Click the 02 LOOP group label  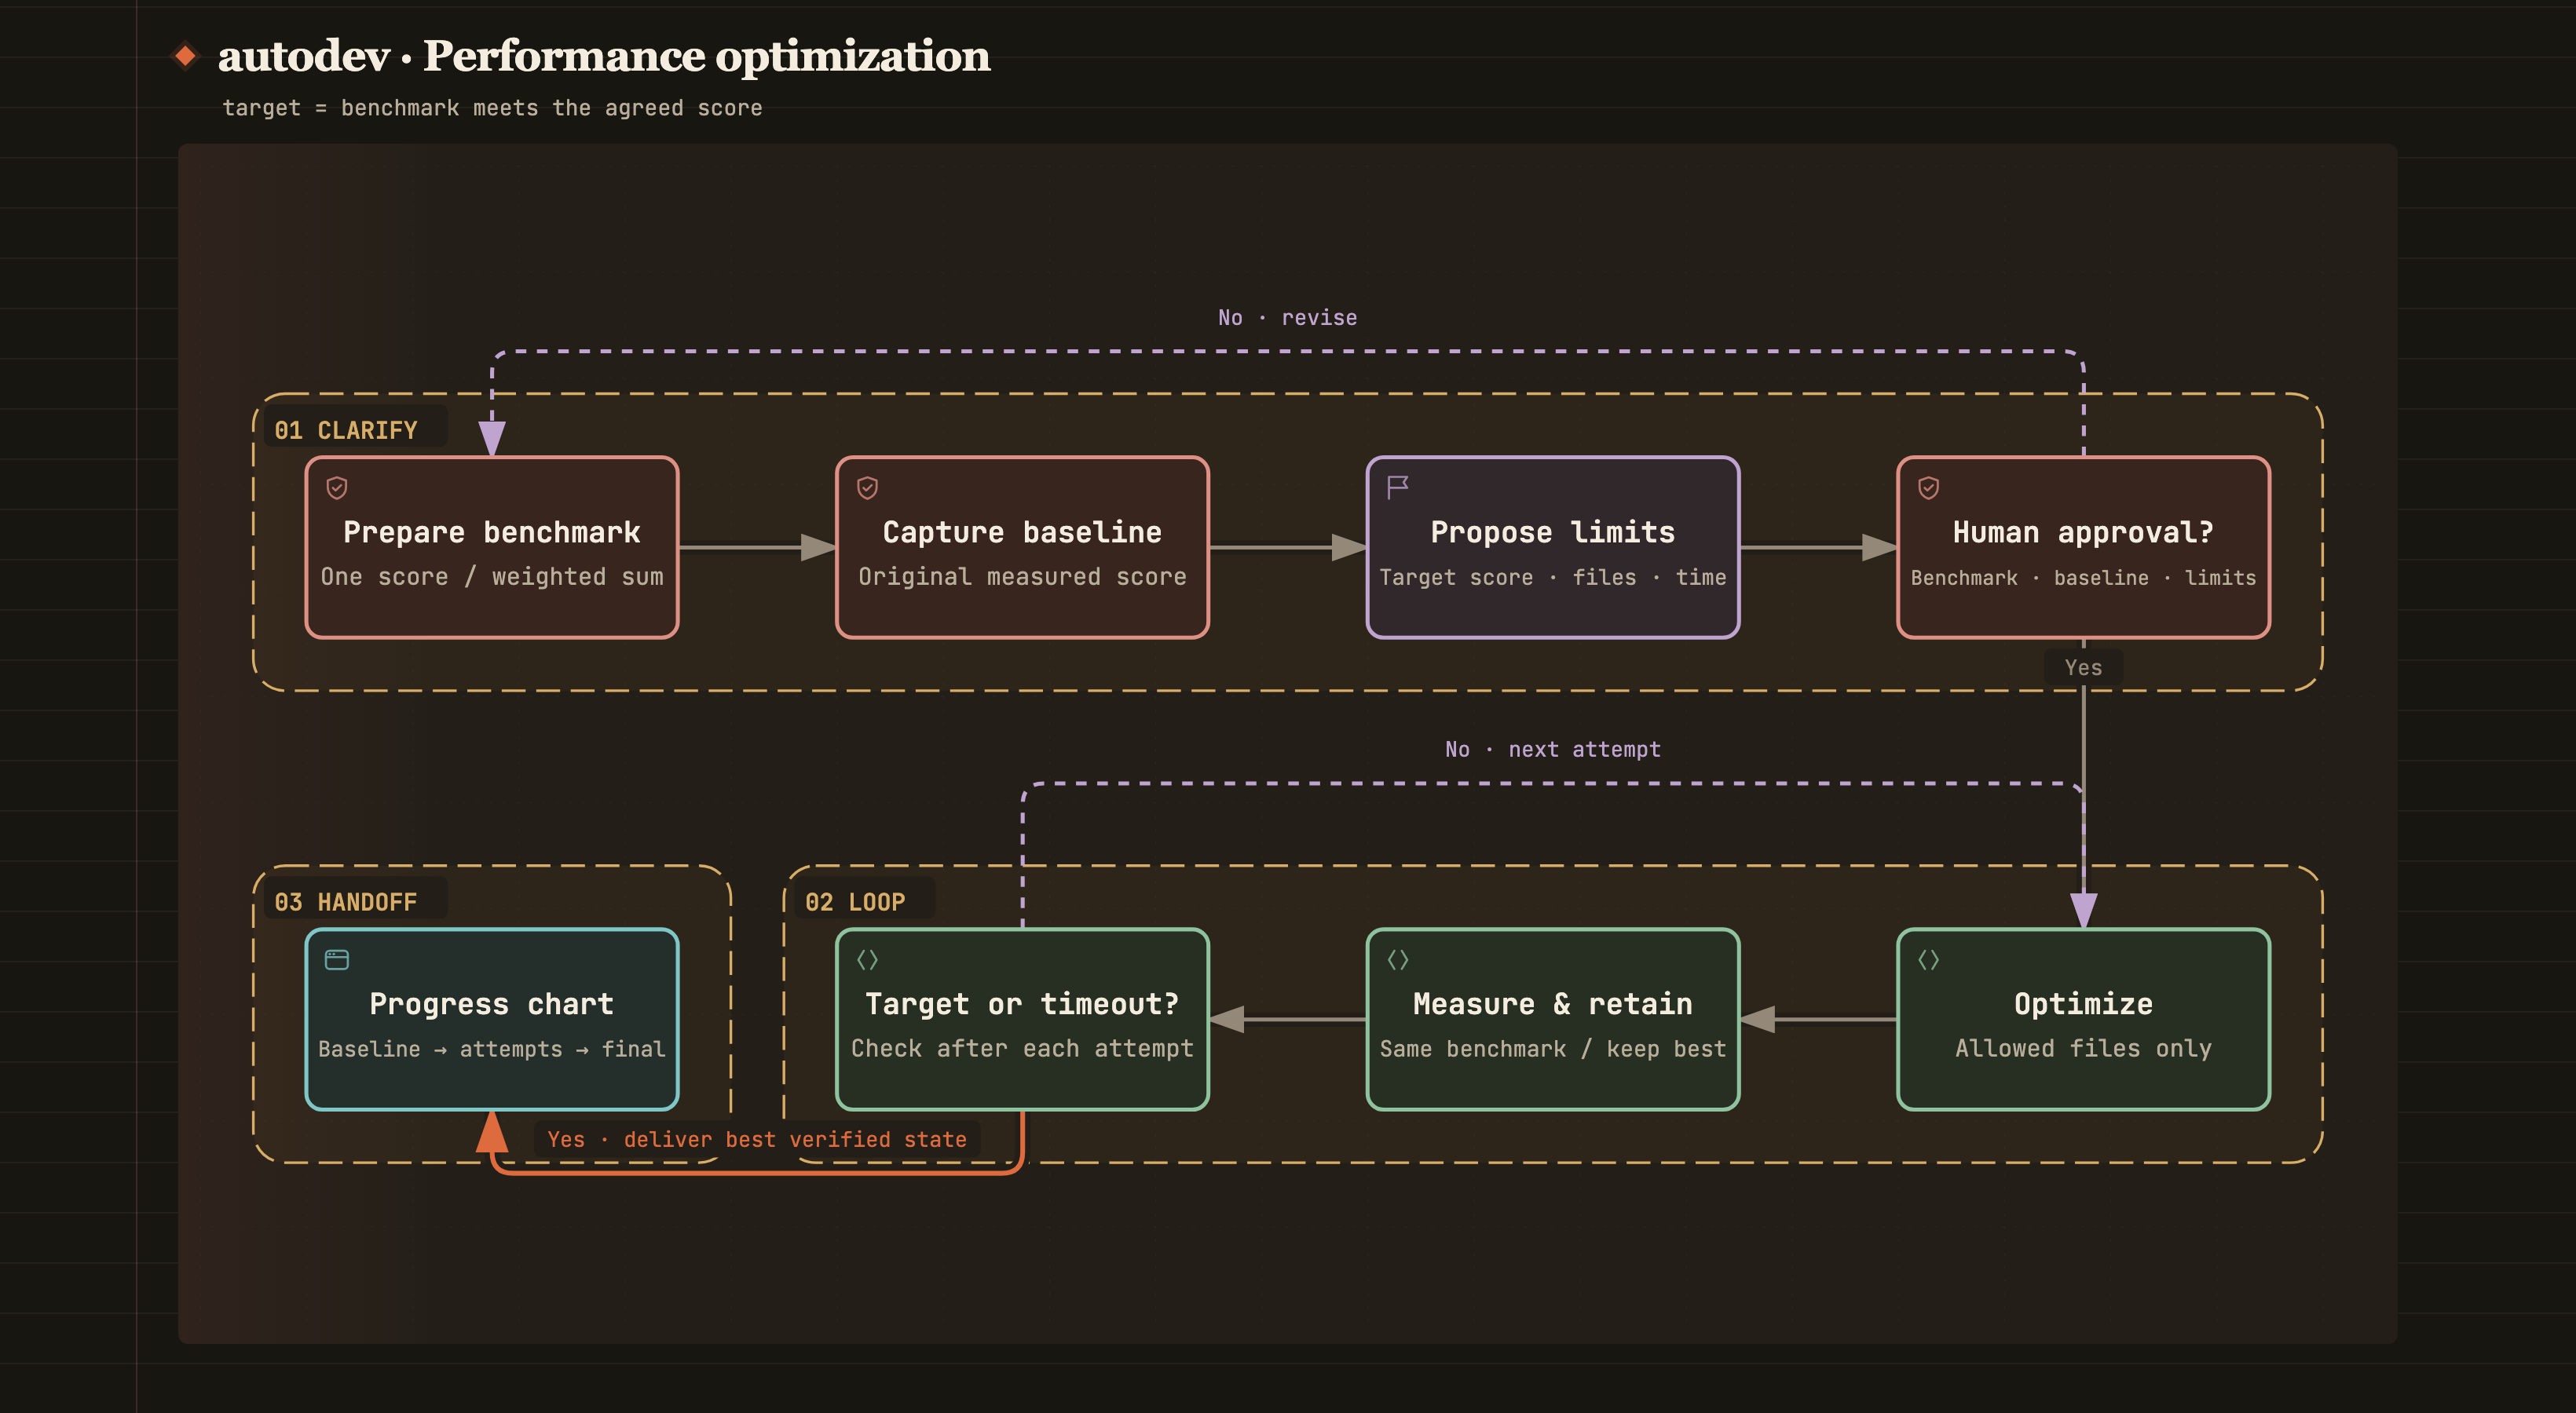pos(855,901)
